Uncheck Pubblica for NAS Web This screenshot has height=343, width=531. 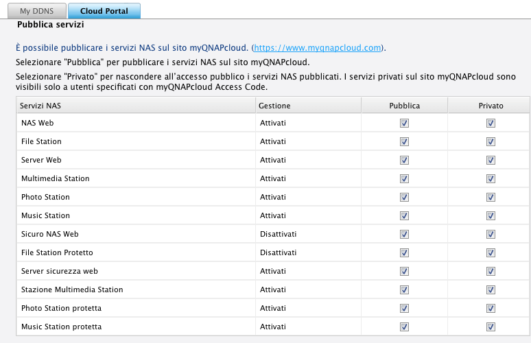click(x=404, y=123)
